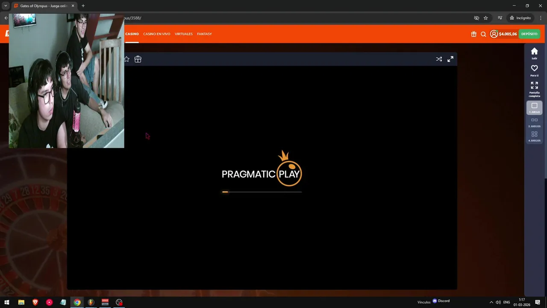The height and width of the screenshot is (308, 547).
Task: Open the promotions gift icon in orange header
Action: [473, 34]
